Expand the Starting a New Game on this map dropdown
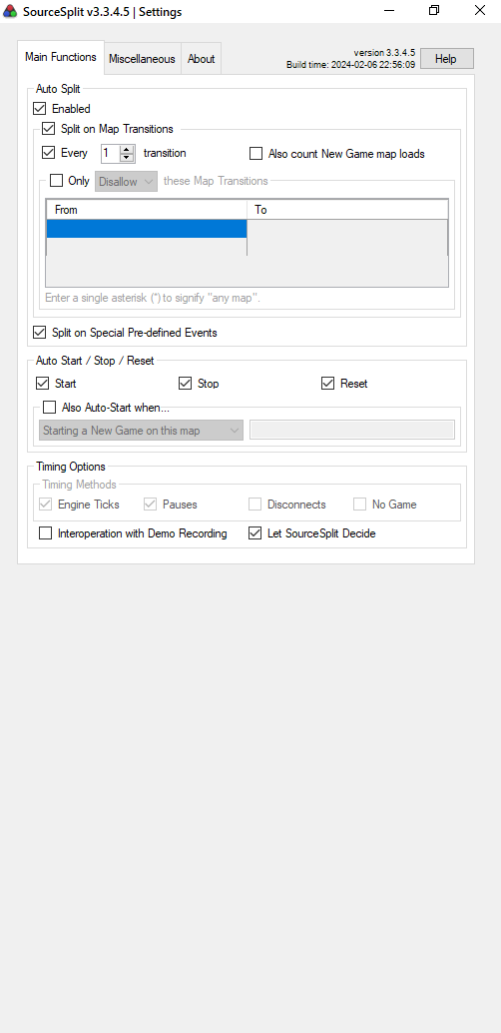This screenshot has width=501, height=1033. coord(141,431)
